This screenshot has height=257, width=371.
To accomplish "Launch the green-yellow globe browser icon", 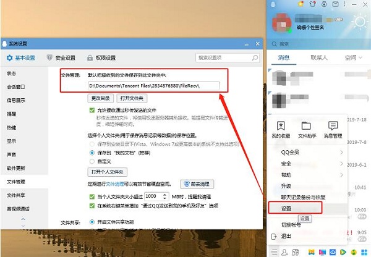I will 354,252.
